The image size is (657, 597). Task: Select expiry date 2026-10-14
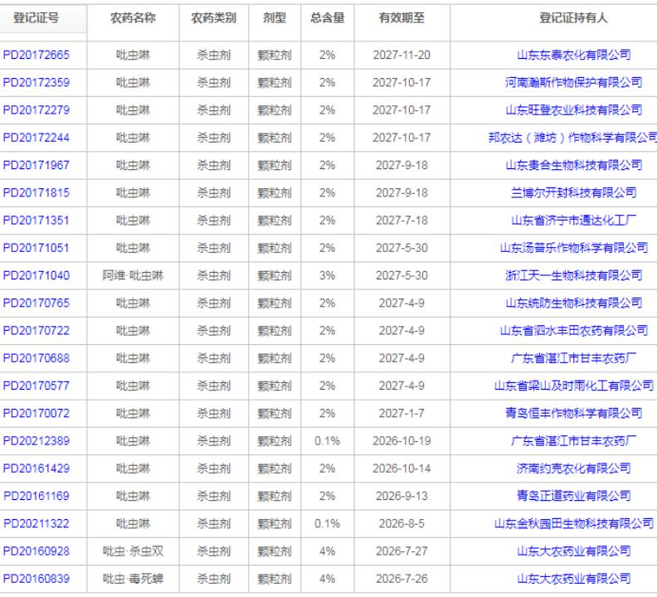[401, 468]
